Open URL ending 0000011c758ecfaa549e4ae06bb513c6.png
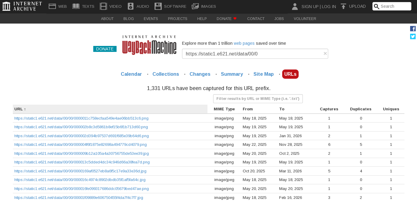The width and height of the screenshot is (417, 201). tap(81, 118)
